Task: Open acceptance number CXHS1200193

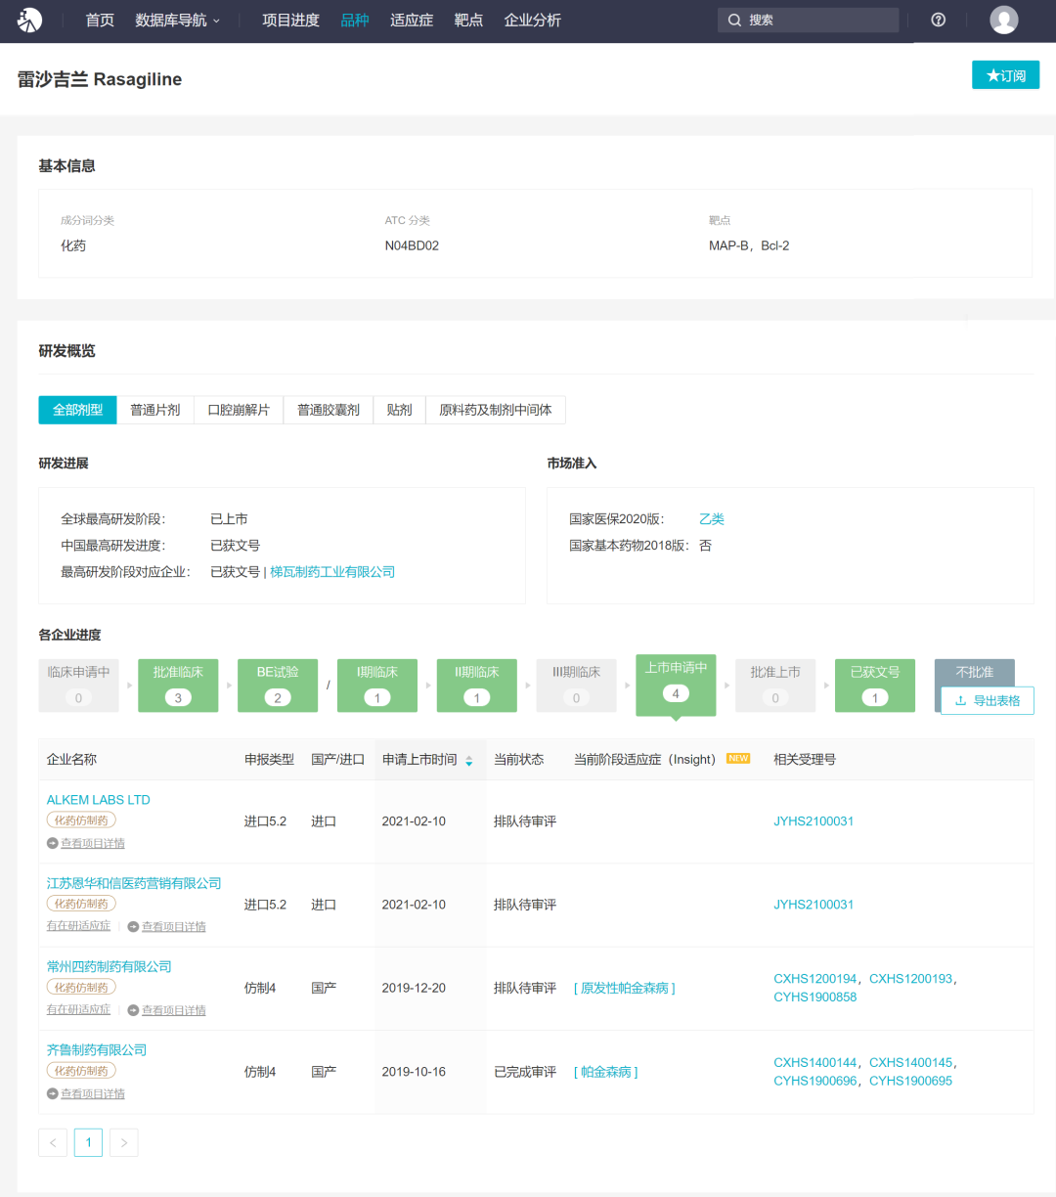Action: click(x=911, y=979)
